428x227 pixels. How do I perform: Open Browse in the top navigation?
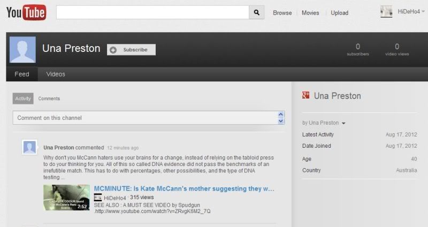[x=282, y=13]
